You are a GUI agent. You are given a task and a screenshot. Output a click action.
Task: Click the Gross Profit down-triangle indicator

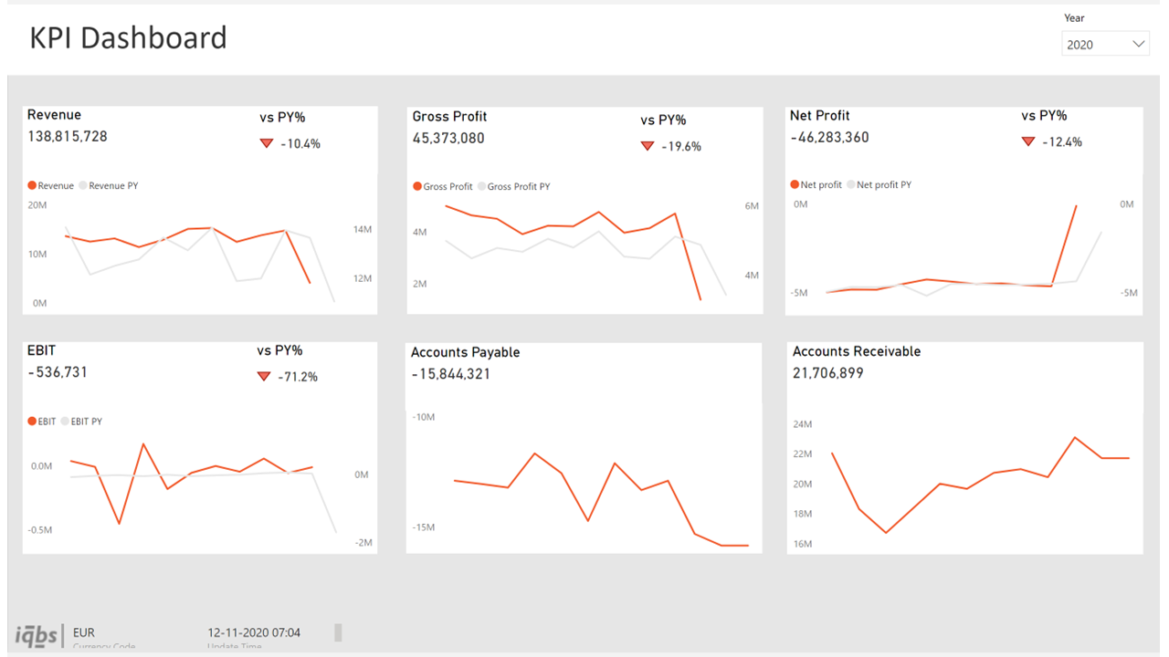coord(648,146)
